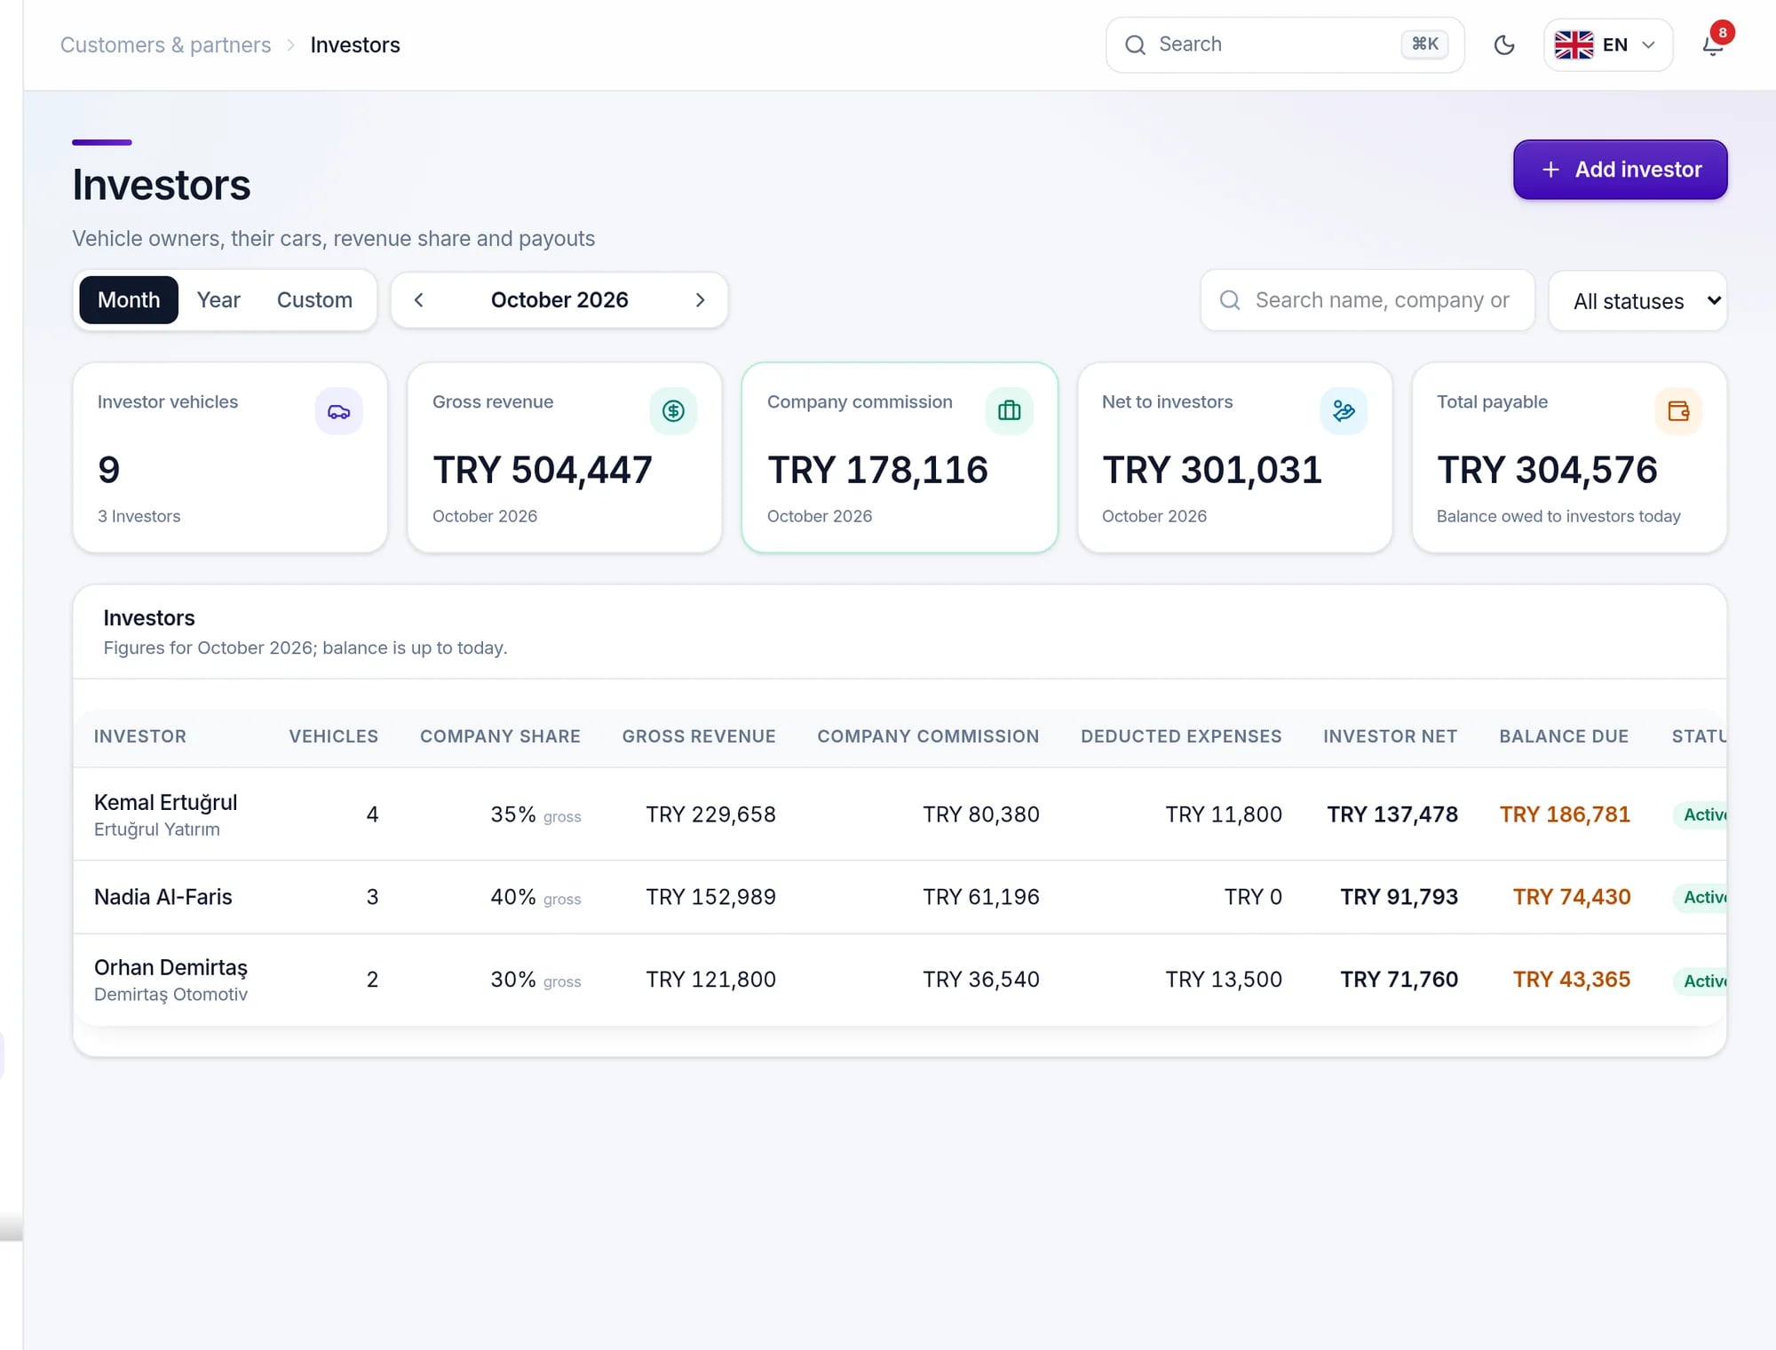This screenshot has width=1776, height=1350.
Task: Open the All statuses filter dropdown
Action: coord(1637,301)
